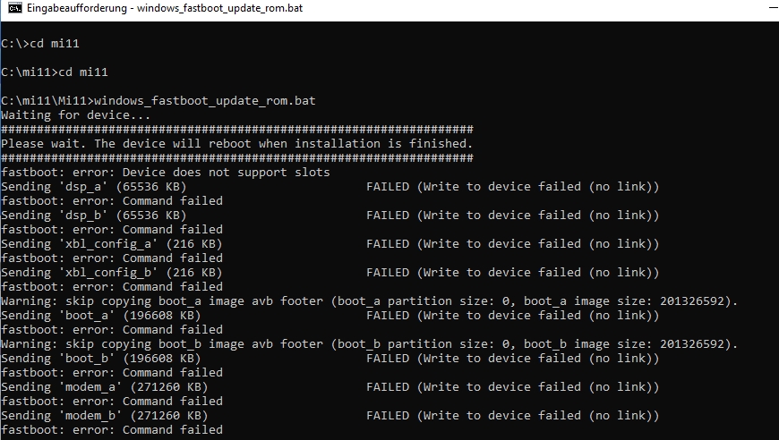Click the boot_b avb footer warning line

click(370, 344)
